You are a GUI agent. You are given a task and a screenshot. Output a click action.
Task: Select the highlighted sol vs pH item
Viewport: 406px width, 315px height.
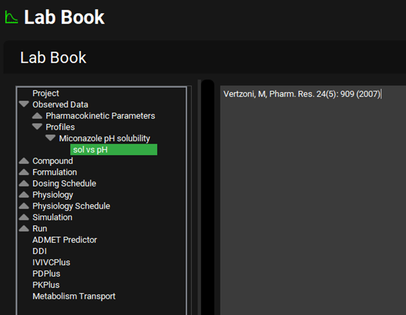coord(113,149)
